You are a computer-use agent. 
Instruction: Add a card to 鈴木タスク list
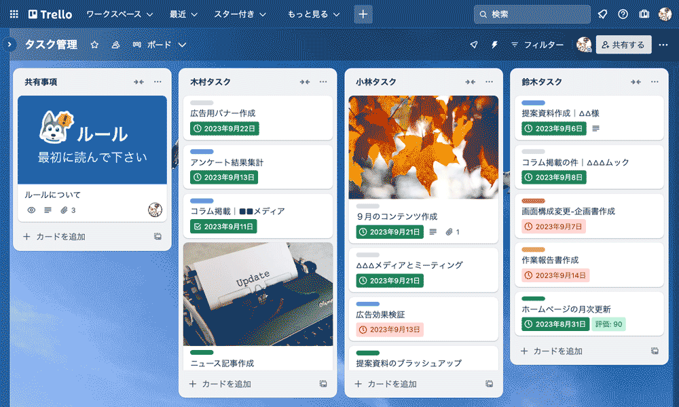(551, 351)
